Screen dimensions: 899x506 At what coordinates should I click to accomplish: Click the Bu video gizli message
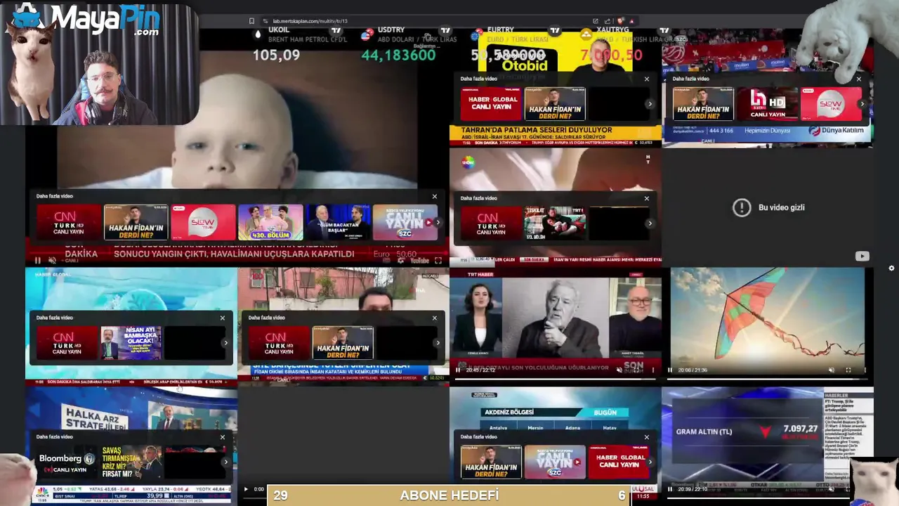point(782,207)
